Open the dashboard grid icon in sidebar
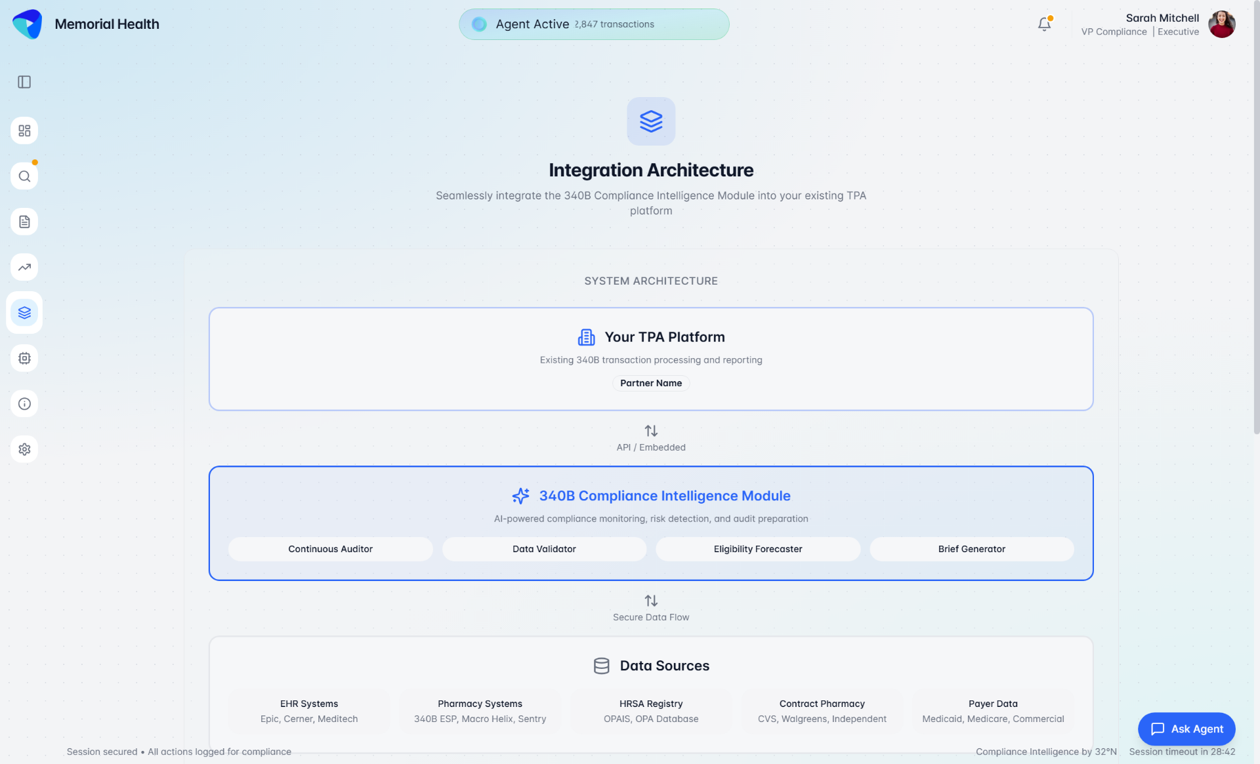The image size is (1260, 764). [24, 131]
